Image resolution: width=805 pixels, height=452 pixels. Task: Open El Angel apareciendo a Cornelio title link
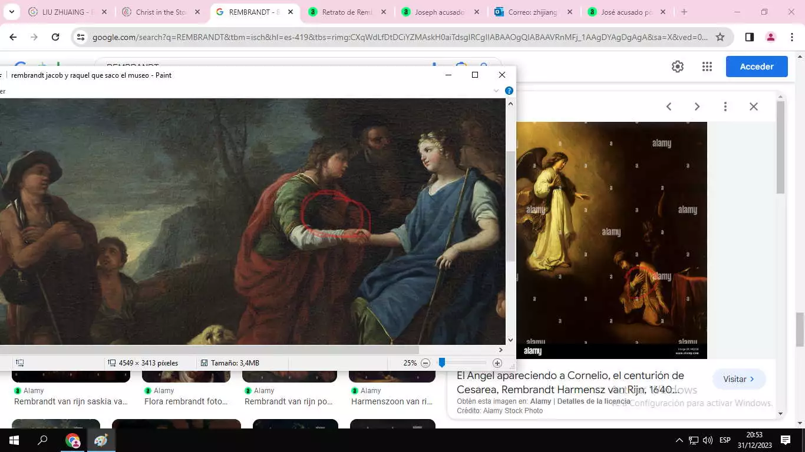click(570, 383)
